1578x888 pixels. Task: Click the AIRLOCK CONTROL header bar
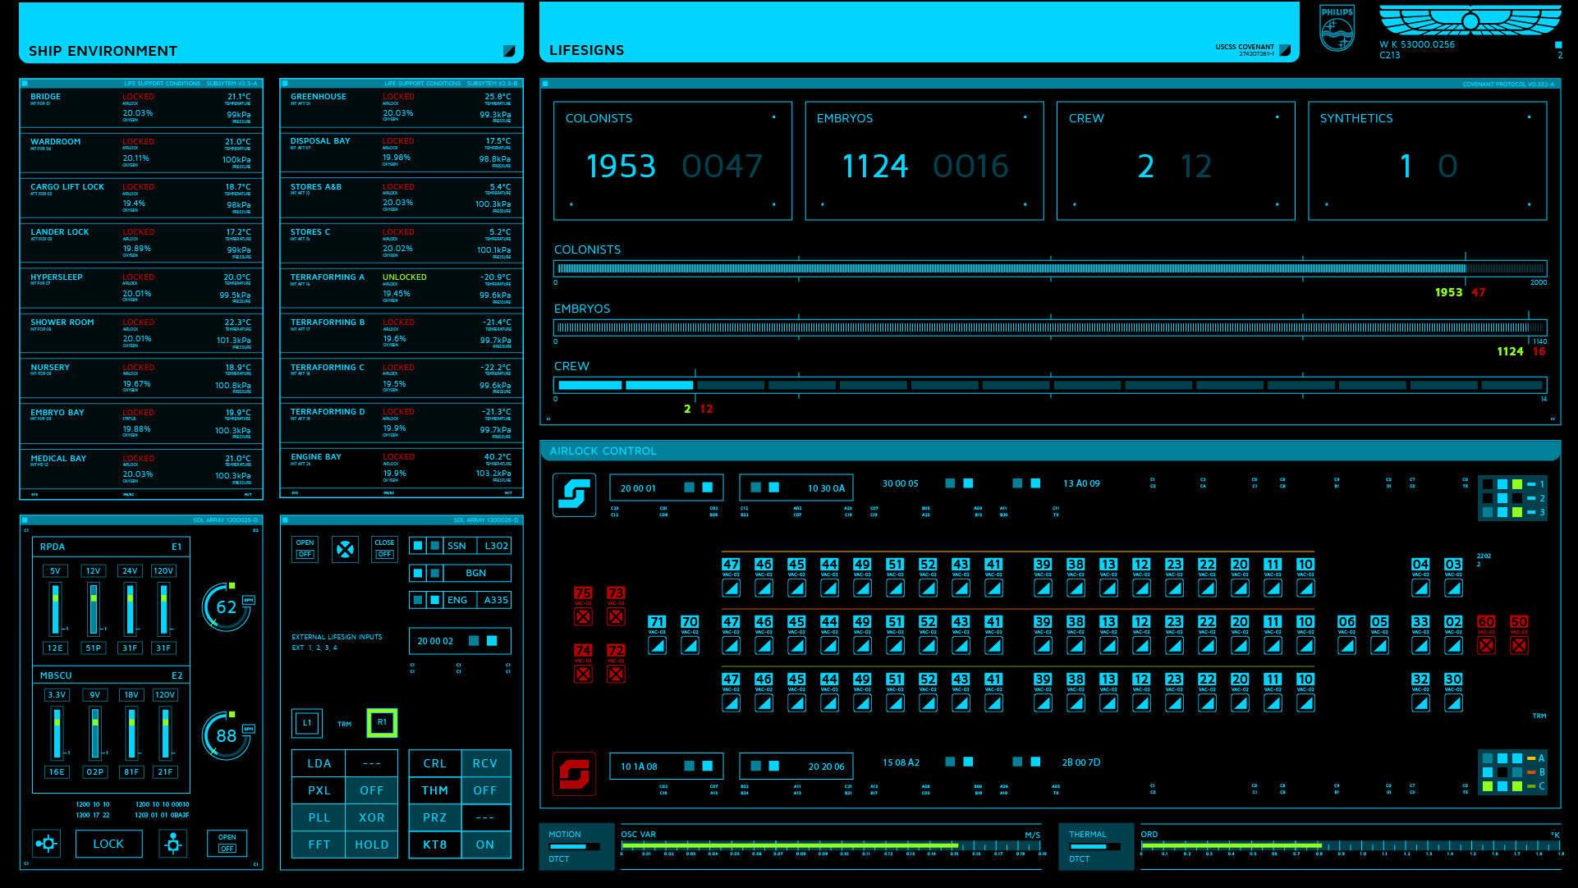pyautogui.click(x=1049, y=451)
